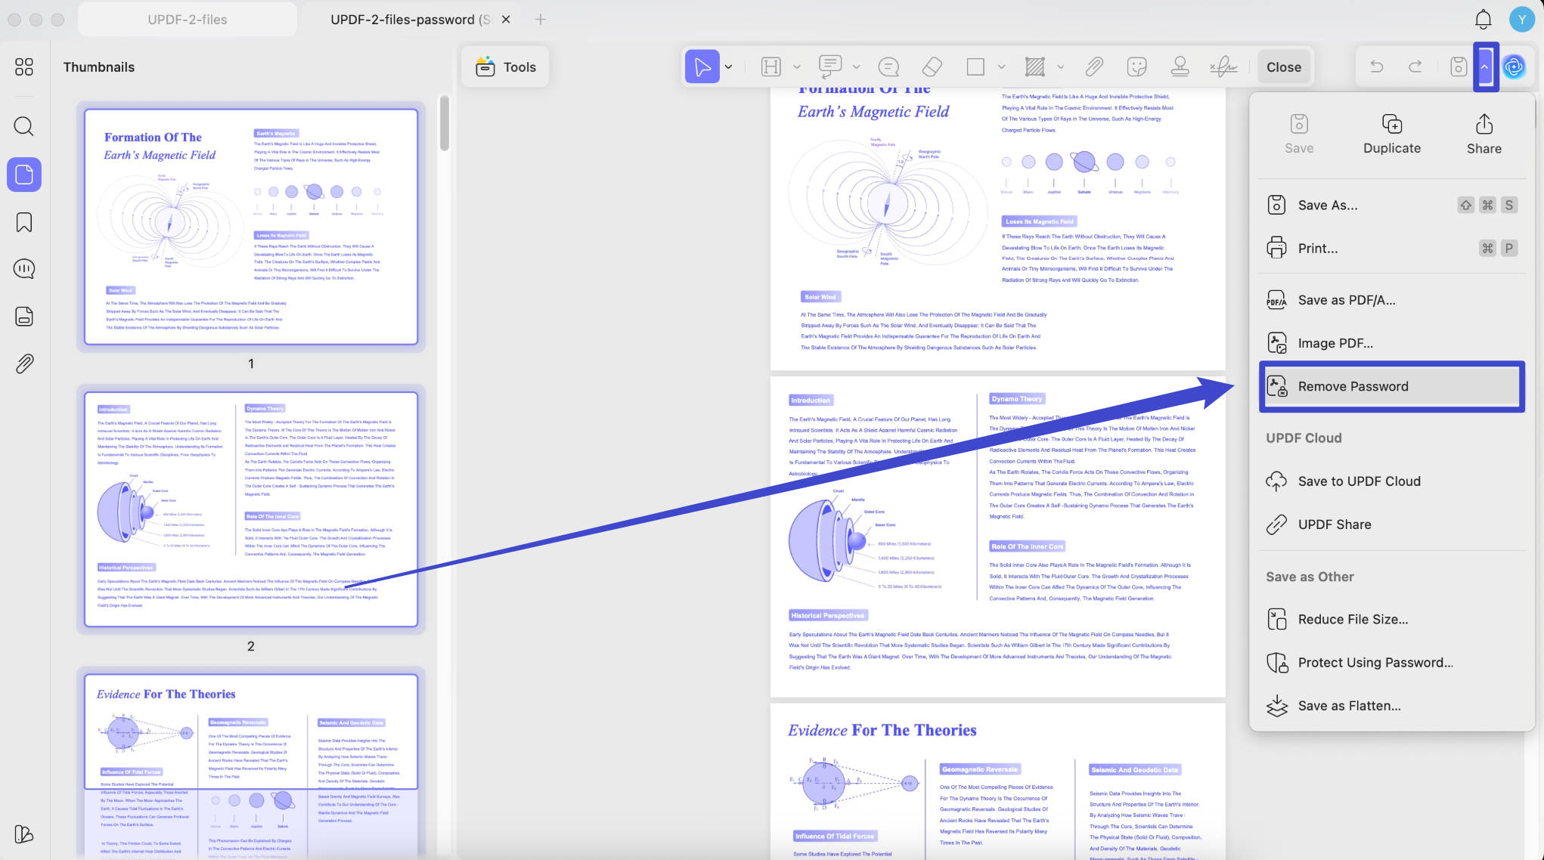Image resolution: width=1544 pixels, height=860 pixels.
Task: Open the user account avatar Y
Action: tap(1521, 19)
